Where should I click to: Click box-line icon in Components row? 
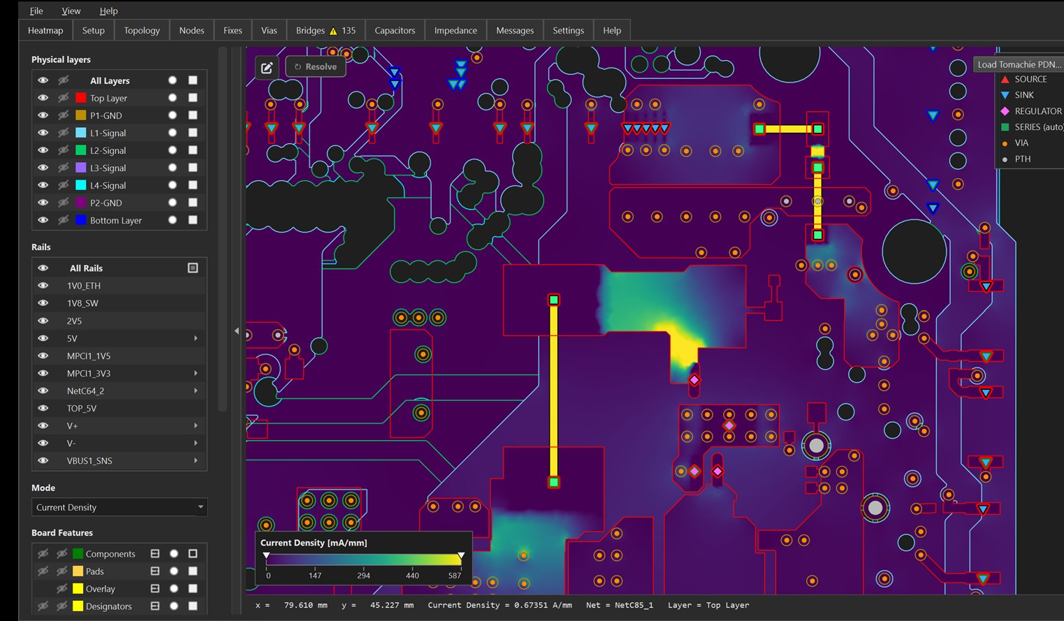point(155,554)
